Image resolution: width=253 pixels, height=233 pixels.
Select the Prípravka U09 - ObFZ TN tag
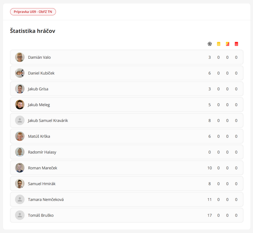point(33,12)
